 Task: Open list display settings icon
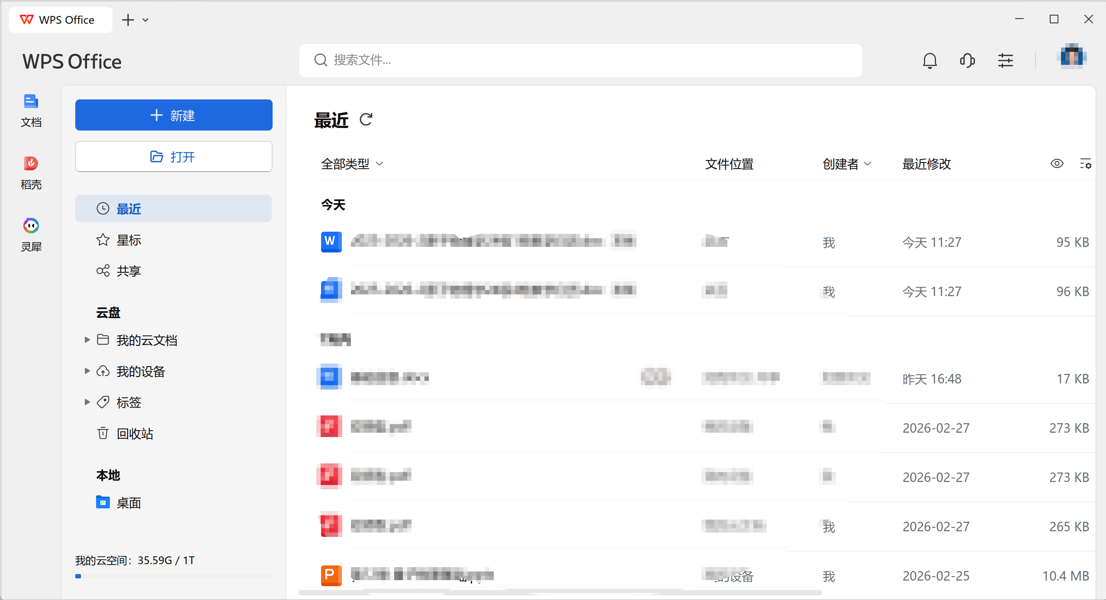pyautogui.click(x=1085, y=164)
